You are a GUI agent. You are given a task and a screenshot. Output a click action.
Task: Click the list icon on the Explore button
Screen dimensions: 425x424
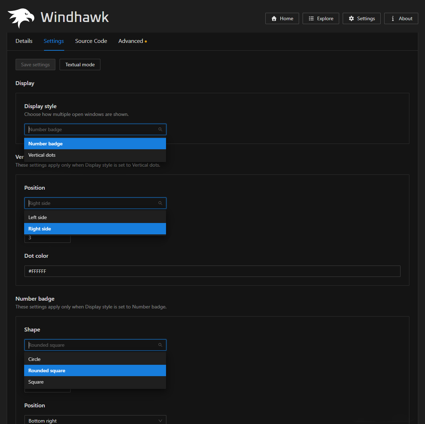[x=311, y=18]
